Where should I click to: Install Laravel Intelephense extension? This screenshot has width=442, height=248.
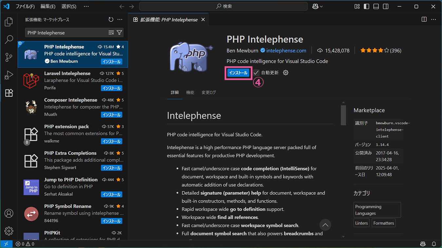pos(111,88)
